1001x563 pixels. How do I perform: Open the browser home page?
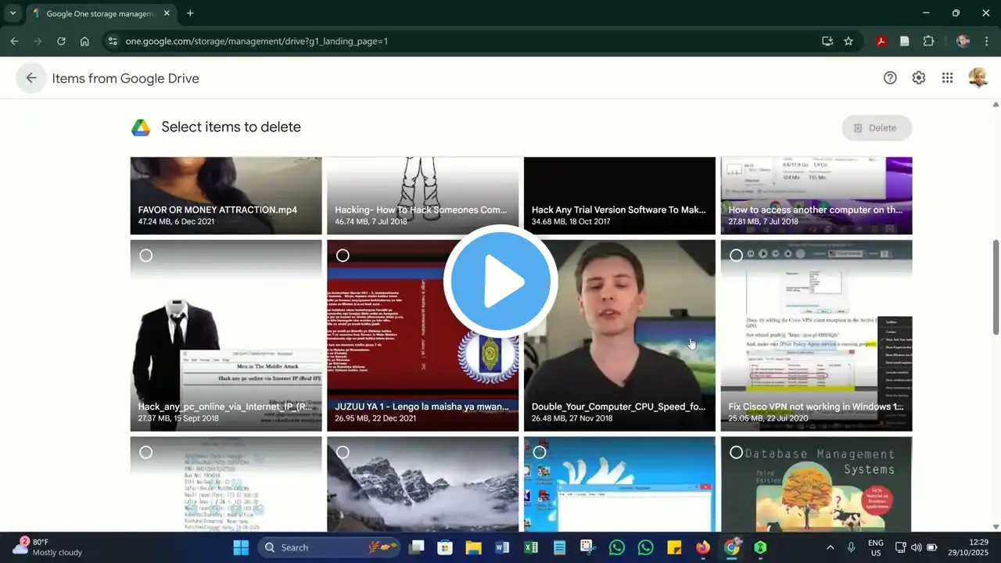(84, 41)
